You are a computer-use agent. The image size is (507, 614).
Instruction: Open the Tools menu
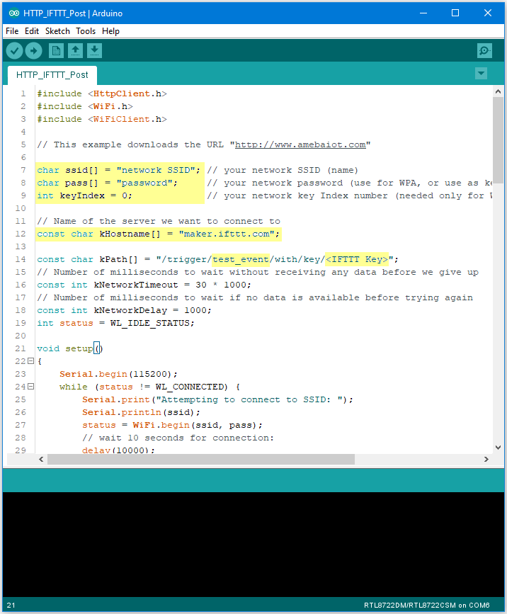pos(86,31)
